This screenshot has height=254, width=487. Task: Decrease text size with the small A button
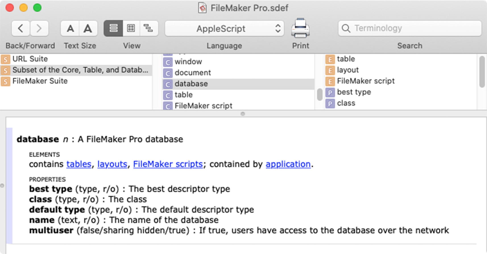pos(70,28)
